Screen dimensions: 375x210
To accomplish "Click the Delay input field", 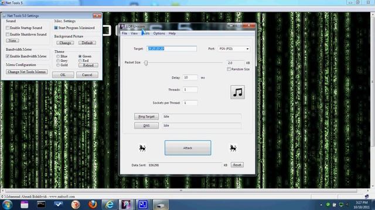I will (x=190, y=78).
